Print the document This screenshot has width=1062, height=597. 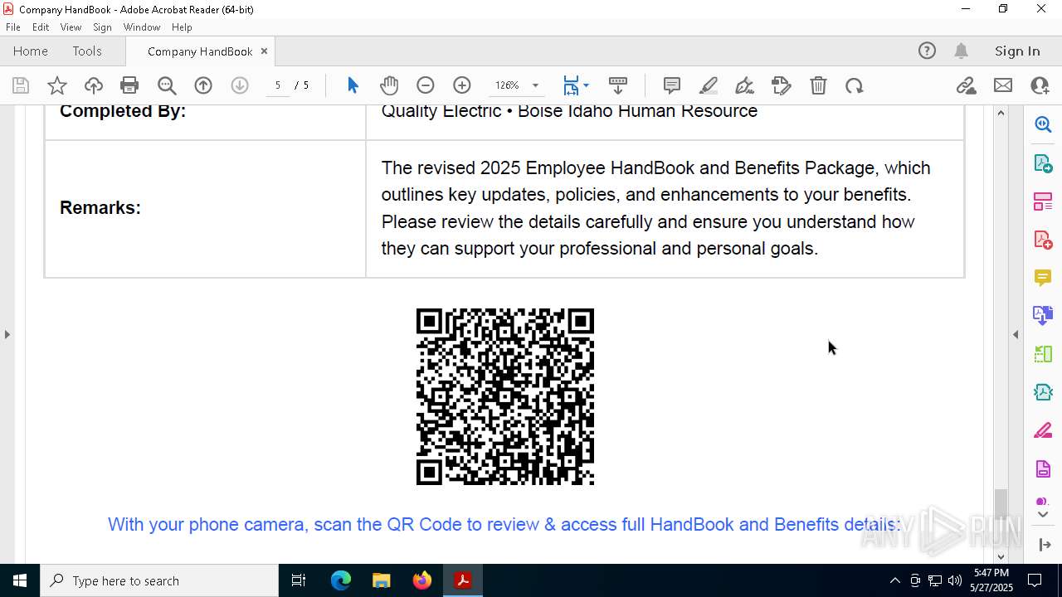coord(129,85)
